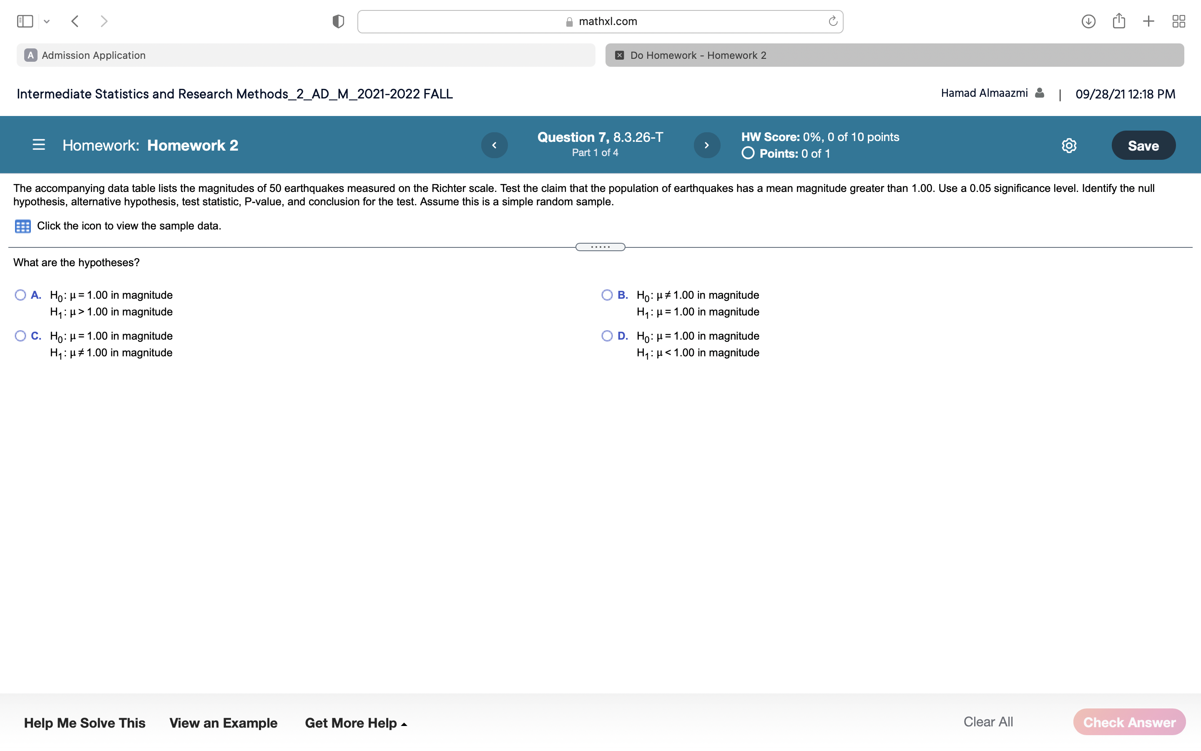Click Help Me Solve This
1201x751 pixels.
pos(84,723)
